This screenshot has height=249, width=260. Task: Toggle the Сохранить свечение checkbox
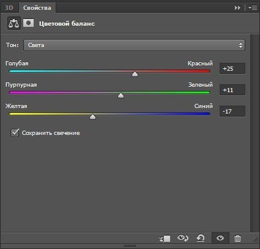[15, 133]
